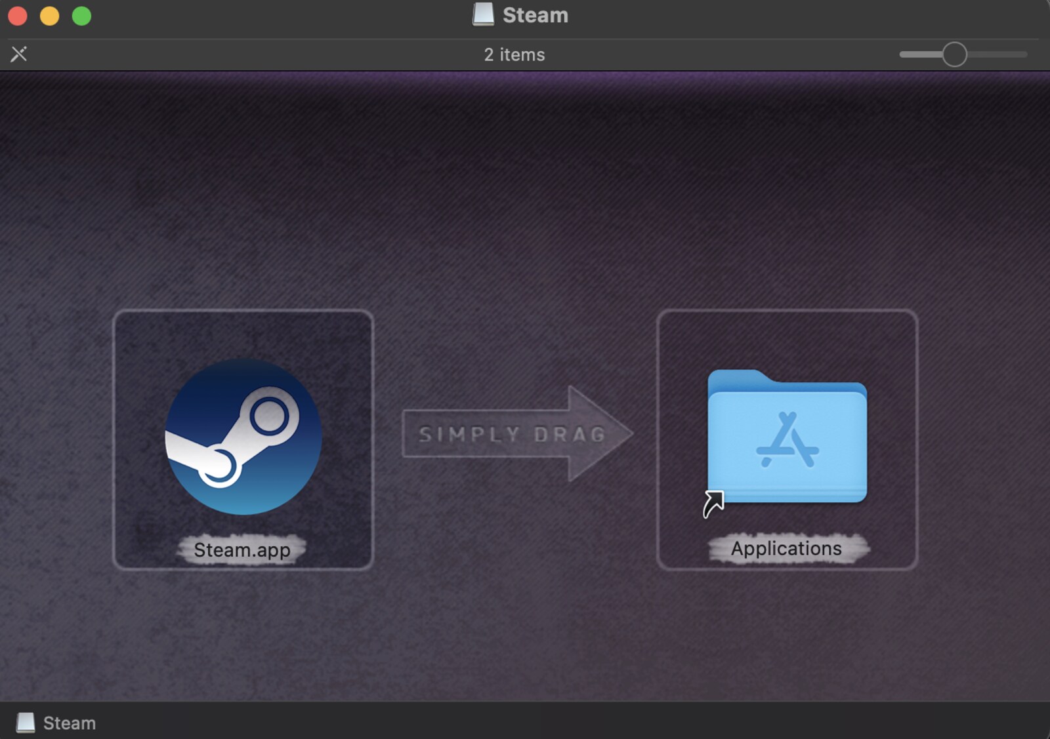Select the blue Applications folder icon
Screen dimensions: 1050x739
click(x=787, y=437)
